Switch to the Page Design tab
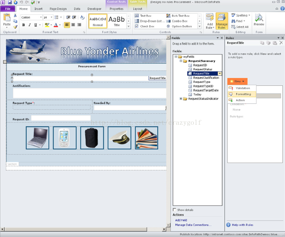 (58, 9)
